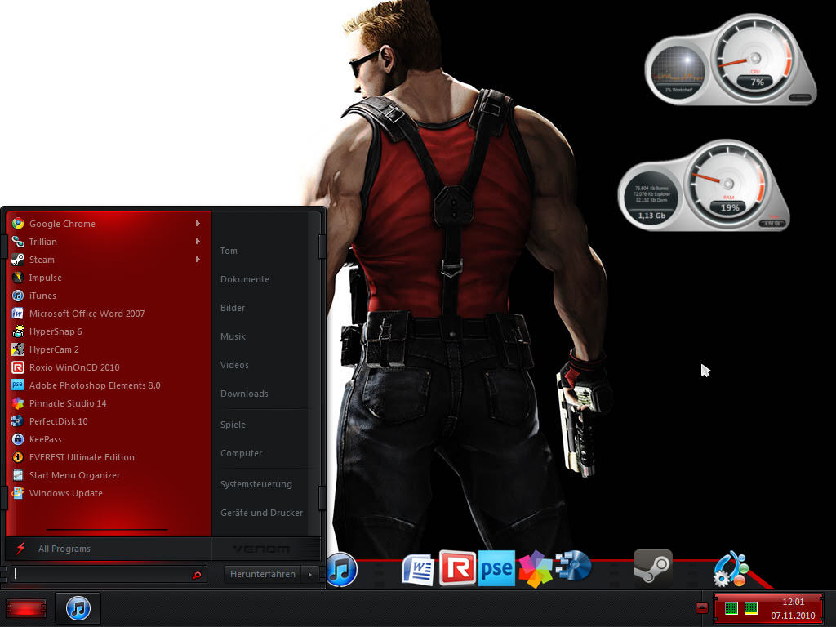Open the Tom user folder
This screenshot has width=836, height=627.
click(x=229, y=251)
